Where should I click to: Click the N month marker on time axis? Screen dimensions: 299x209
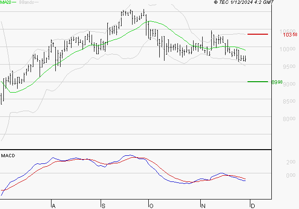[x=203, y=206]
